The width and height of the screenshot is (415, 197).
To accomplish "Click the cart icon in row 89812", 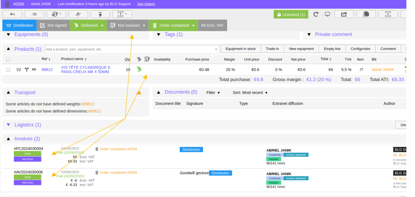I will coord(18,70).
